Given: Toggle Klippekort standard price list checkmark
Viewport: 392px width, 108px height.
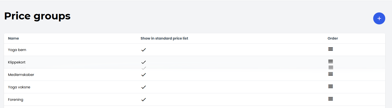Looking at the screenshot, I should point(143,62).
